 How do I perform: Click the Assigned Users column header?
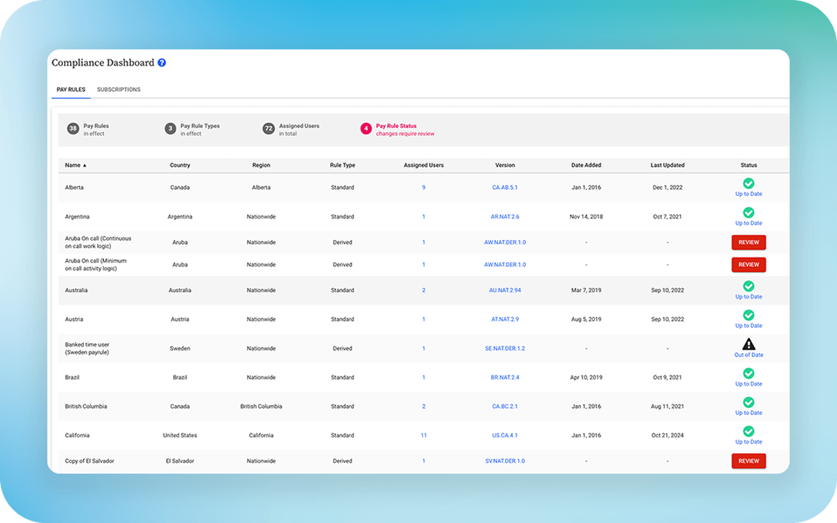pyautogui.click(x=423, y=165)
